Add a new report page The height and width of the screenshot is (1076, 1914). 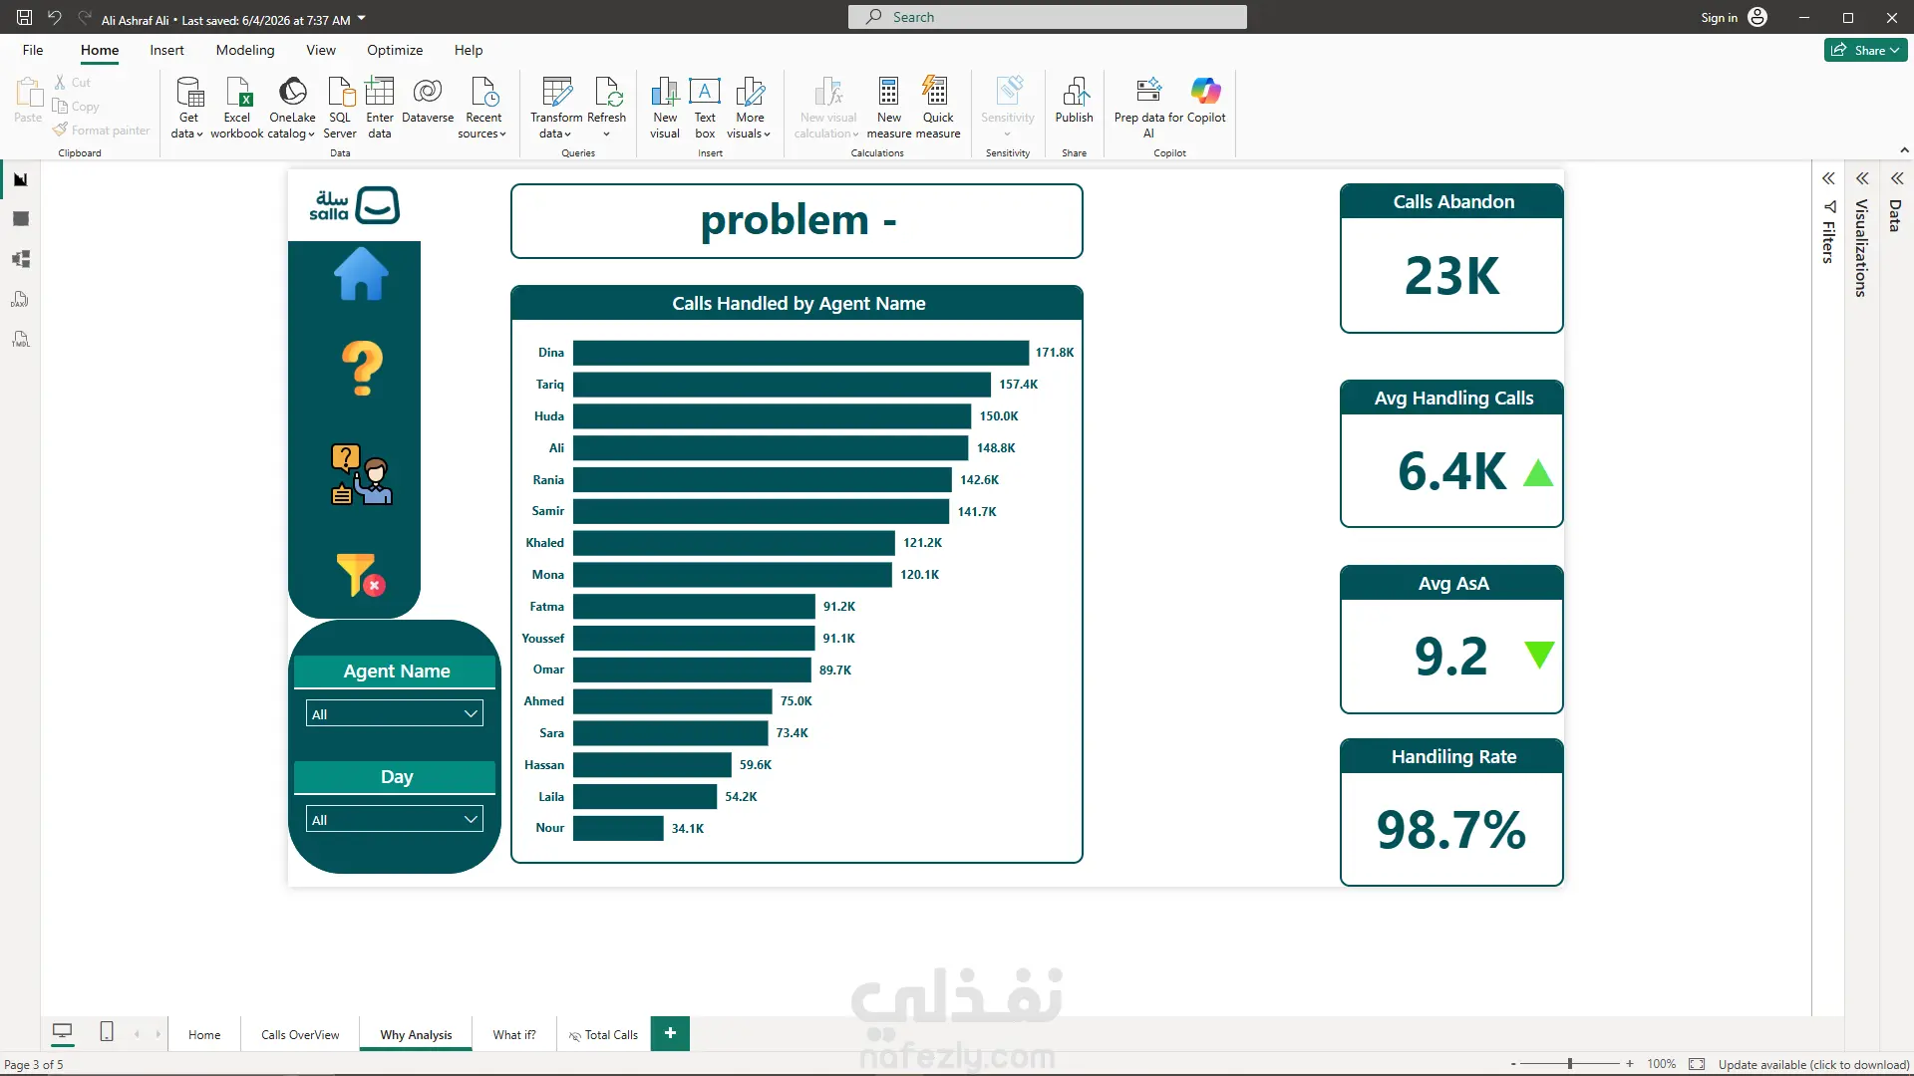point(670,1033)
